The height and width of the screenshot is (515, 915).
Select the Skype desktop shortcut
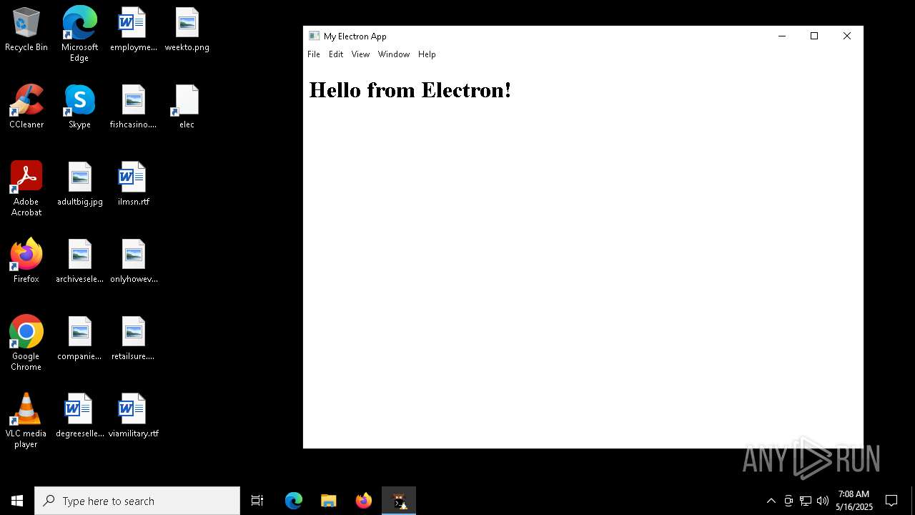(79, 107)
